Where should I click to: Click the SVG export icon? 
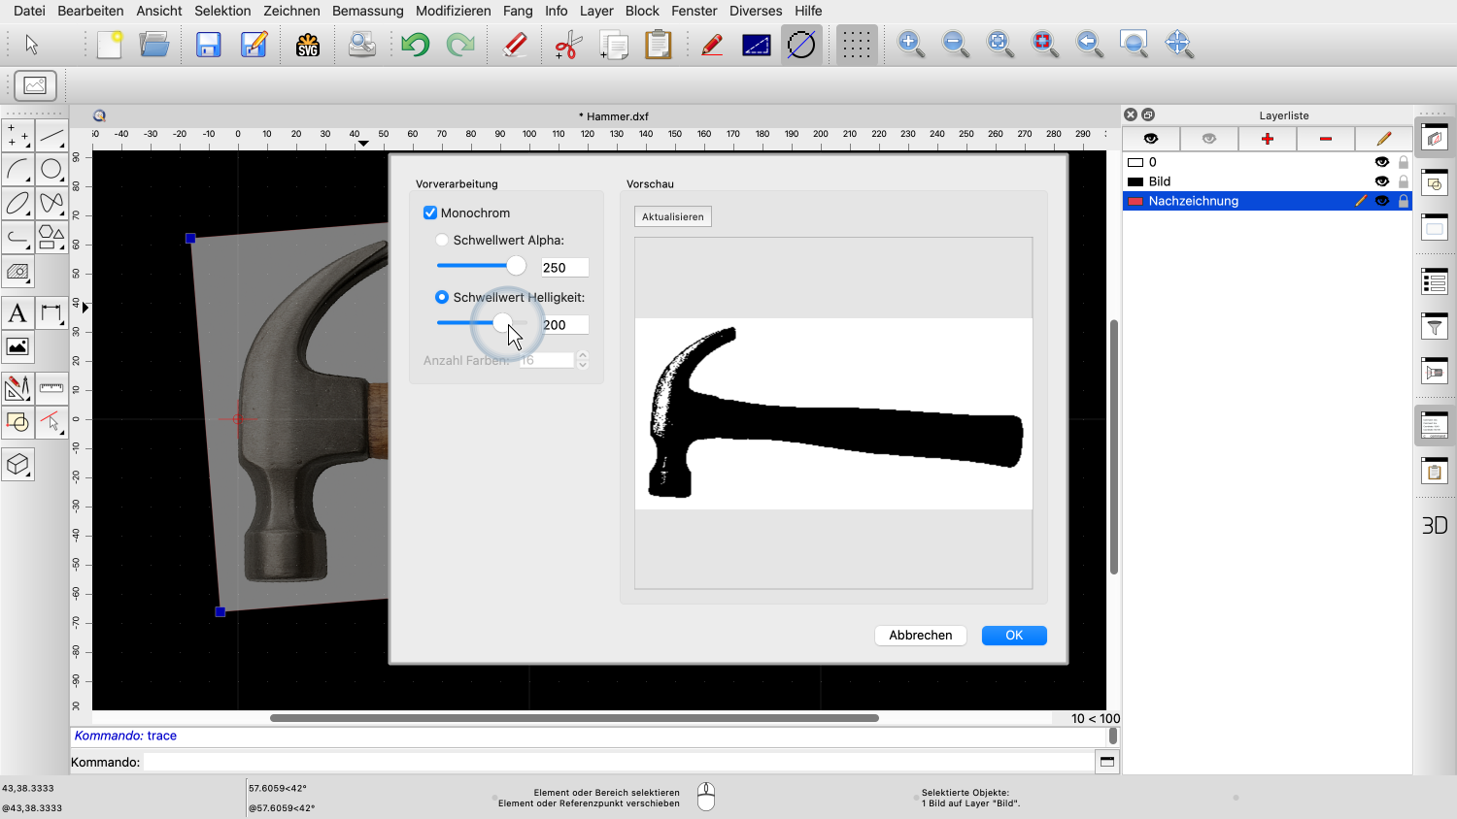pos(308,45)
